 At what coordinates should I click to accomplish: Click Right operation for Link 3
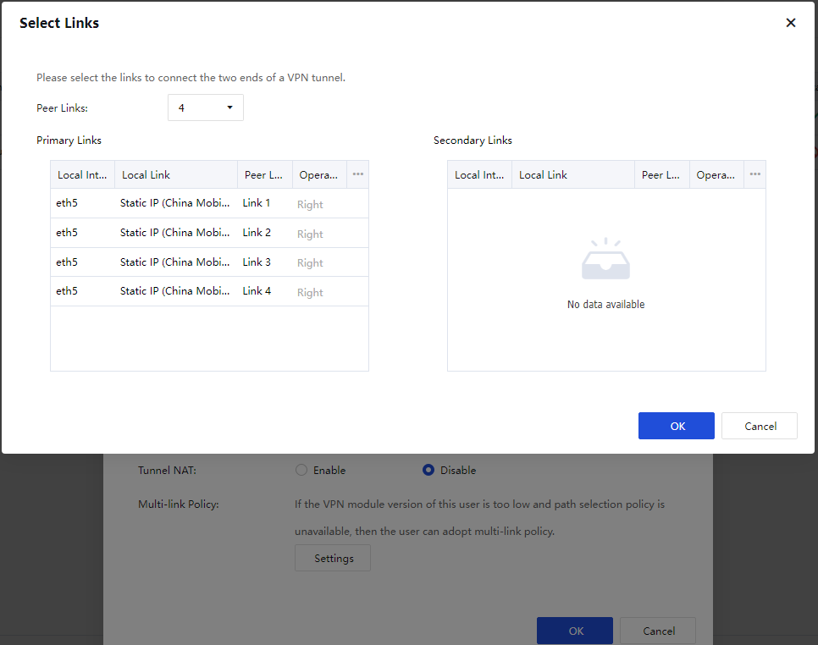click(310, 262)
